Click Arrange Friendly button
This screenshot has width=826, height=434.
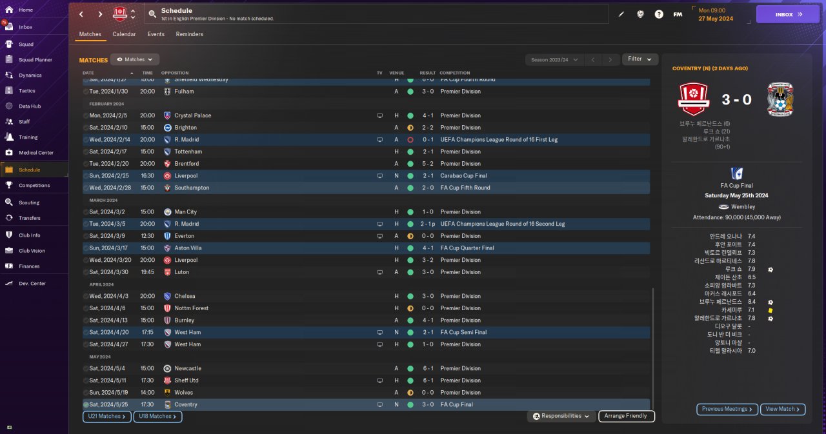pyautogui.click(x=627, y=416)
